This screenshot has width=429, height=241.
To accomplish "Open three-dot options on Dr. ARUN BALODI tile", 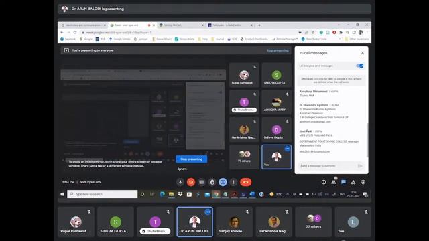I will coord(208,212).
